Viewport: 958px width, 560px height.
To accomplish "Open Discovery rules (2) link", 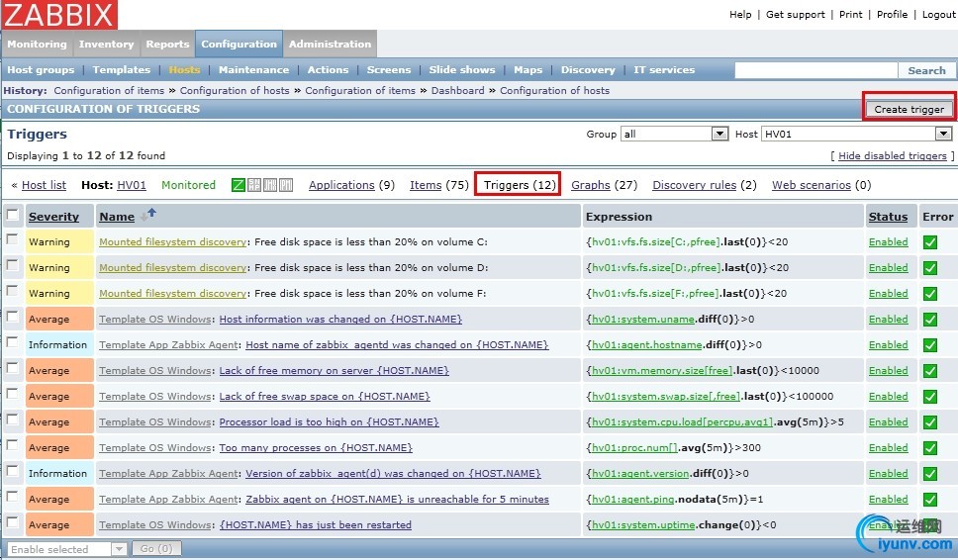I will click(694, 185).
